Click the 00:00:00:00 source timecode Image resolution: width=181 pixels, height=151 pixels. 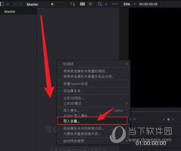148,4
